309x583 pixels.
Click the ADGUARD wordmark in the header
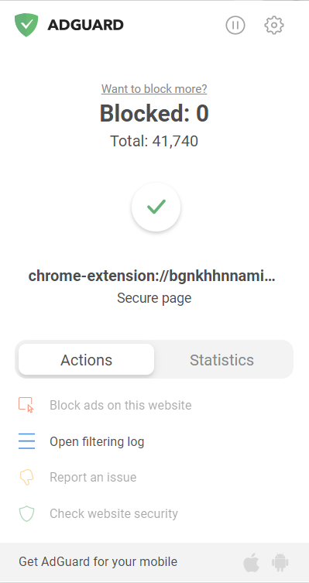[85, 26]
